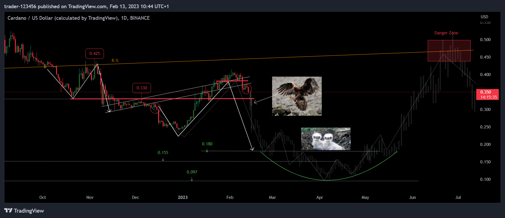Click the Feb label on time axis
Viewport: 505px width, 218px height.
230,197
